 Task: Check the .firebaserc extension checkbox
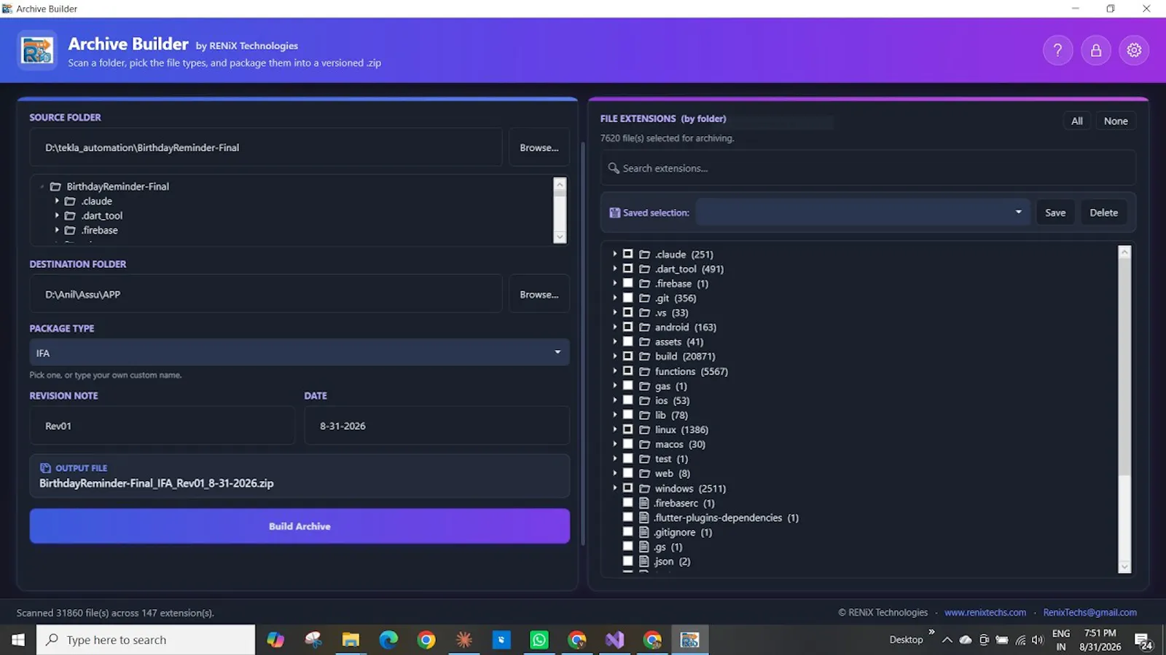627,503
